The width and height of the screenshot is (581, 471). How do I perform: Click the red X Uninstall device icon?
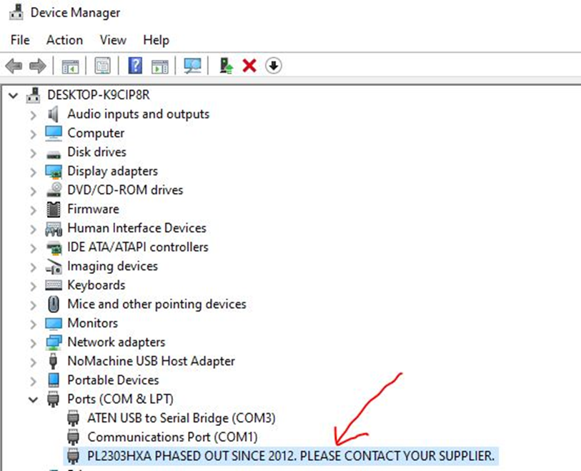click(249, 66)
